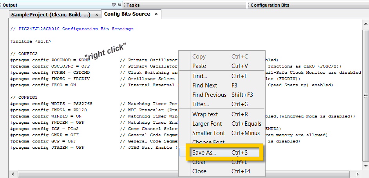Click Larger Font to increase text size
369x178 pixels.
[x=208, y=124]
